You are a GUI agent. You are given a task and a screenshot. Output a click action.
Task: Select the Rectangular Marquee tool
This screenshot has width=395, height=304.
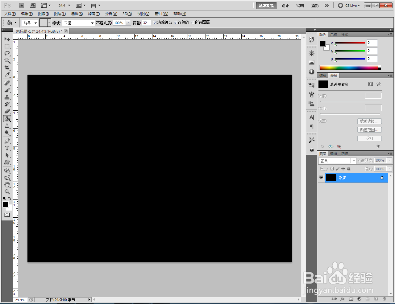7,46
